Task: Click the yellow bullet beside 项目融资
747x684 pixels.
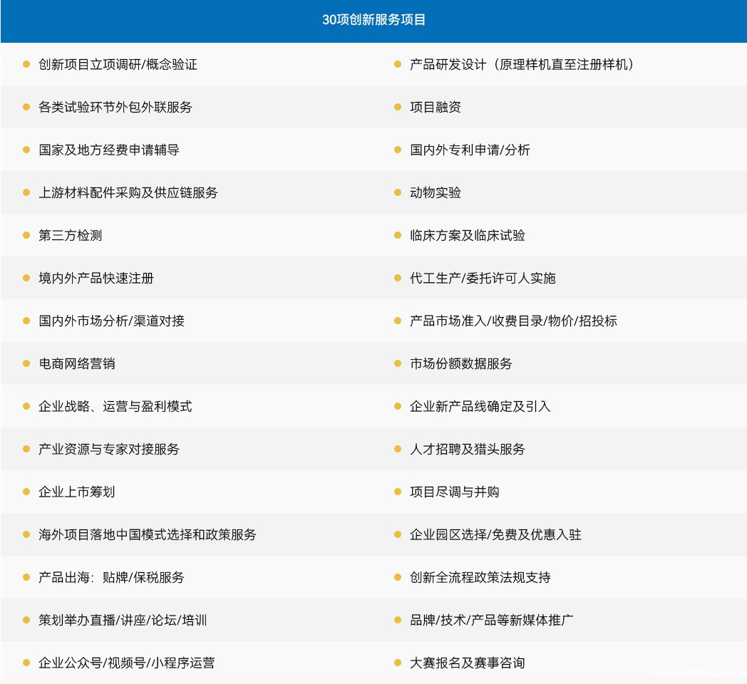Action: [398, 107]
